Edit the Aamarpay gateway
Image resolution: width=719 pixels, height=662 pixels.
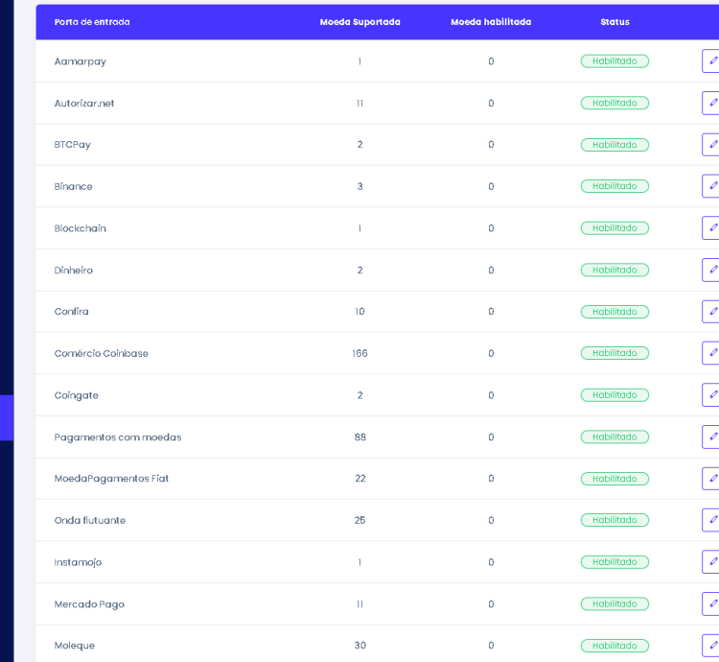point(711,61)
